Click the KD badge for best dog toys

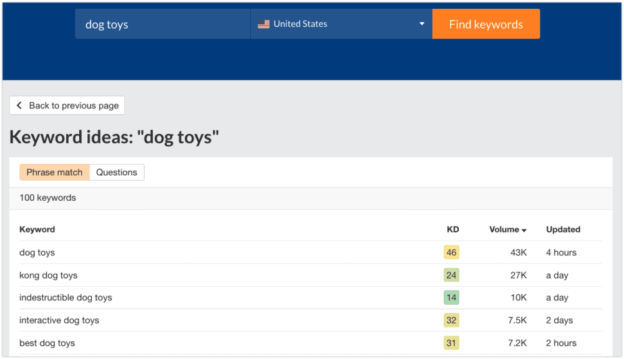451,343
